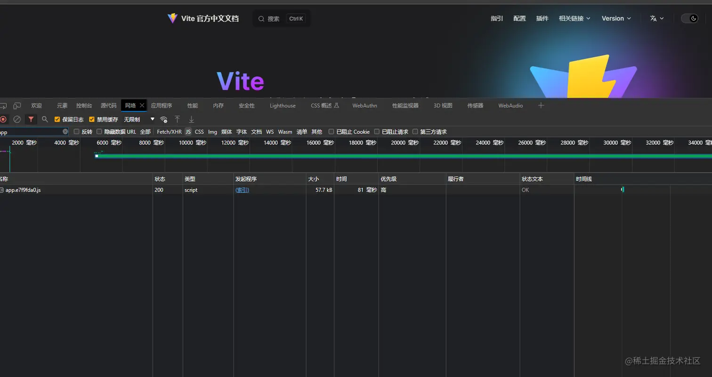
Task: Close the 网络 tab with x
Action: [x=142, y=105]
